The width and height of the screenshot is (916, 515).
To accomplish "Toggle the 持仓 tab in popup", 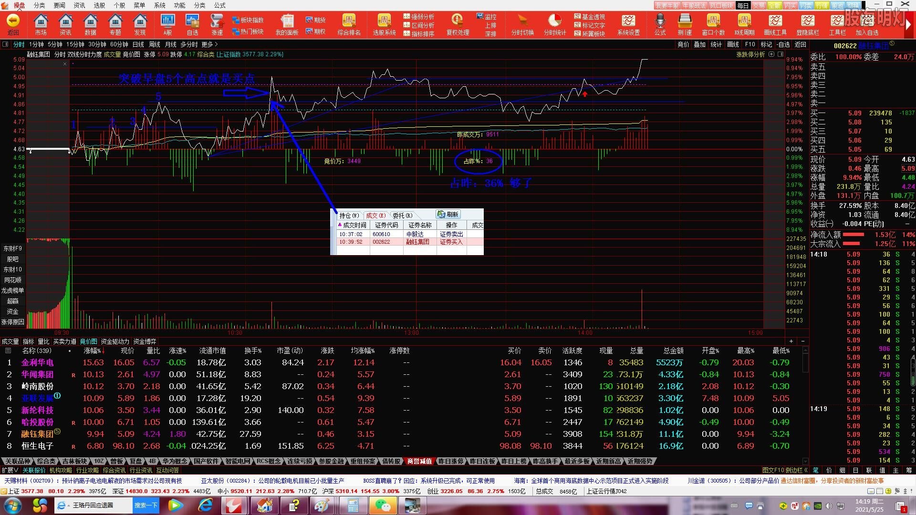I will point(349,216).
